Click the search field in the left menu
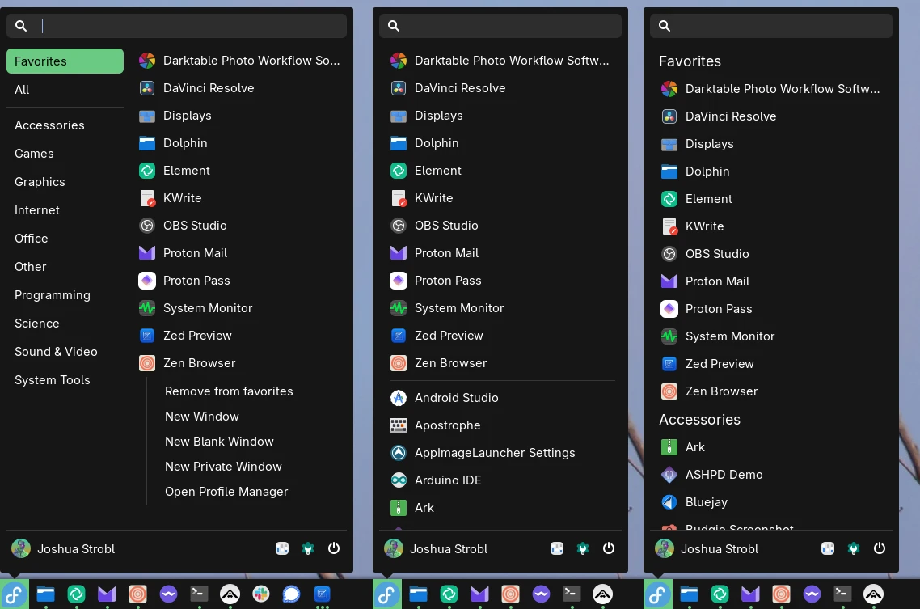The height and width of the screenshot is (609, 920). point(176,26)
